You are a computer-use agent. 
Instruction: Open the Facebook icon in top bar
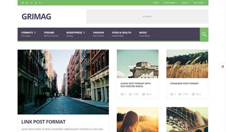36,3
